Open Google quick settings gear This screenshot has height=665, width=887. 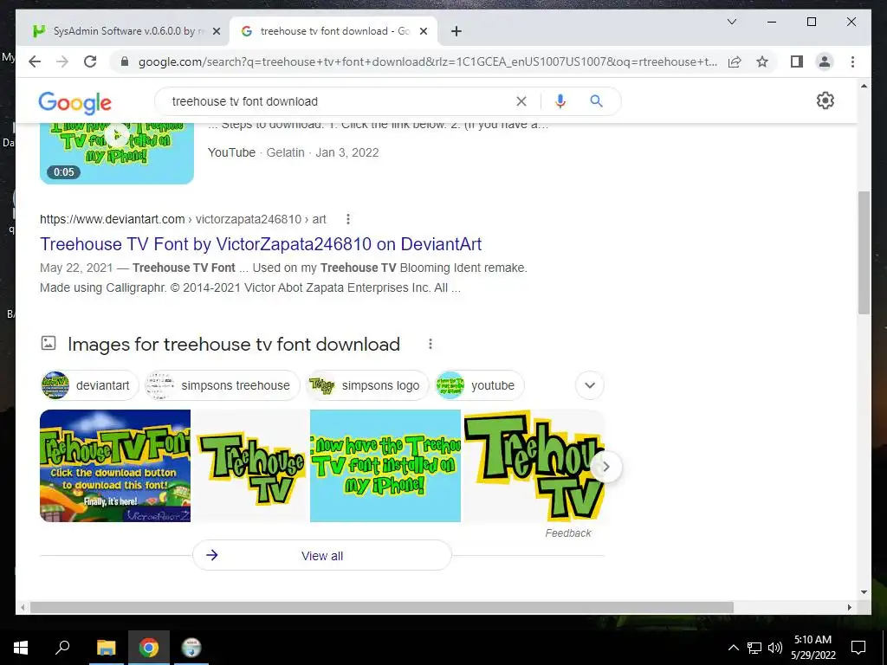coord(825,100)
